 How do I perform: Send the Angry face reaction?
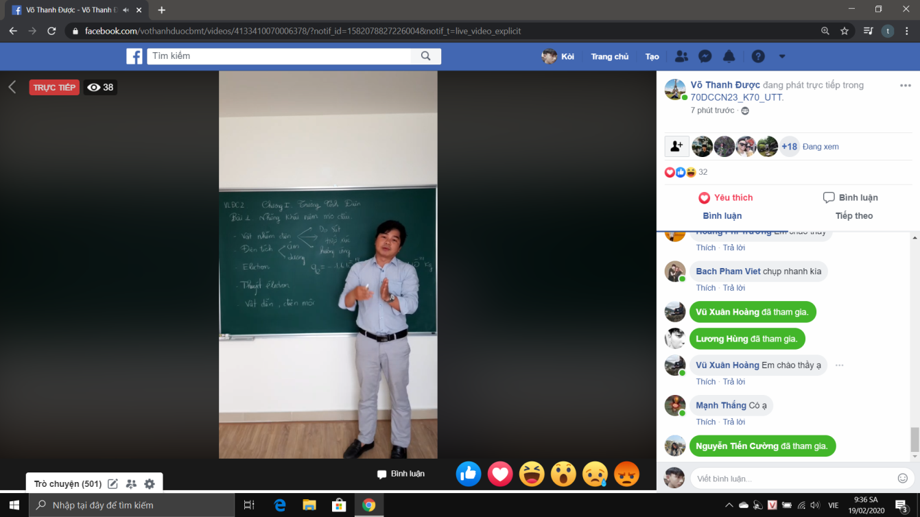(x=626, y=474)
